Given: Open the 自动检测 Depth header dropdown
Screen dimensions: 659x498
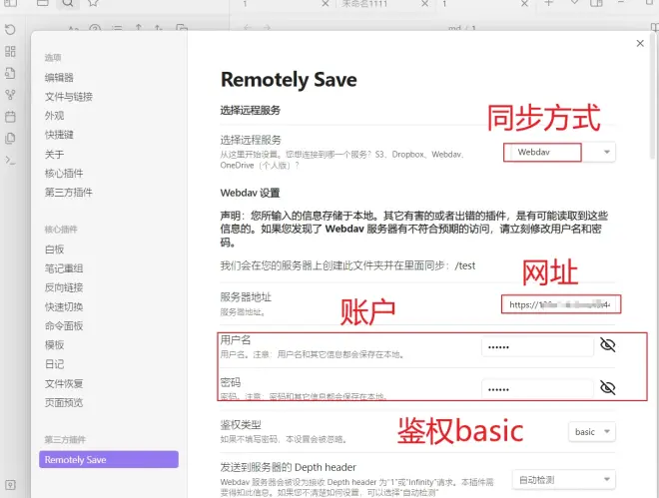Looking at the screenshot, I should coord(563,479).
